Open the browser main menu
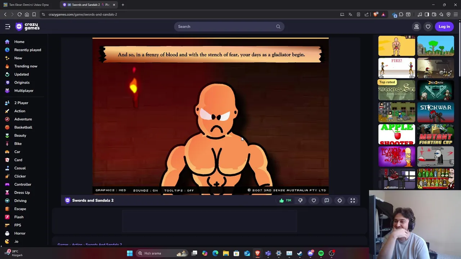 coord(456,14)
